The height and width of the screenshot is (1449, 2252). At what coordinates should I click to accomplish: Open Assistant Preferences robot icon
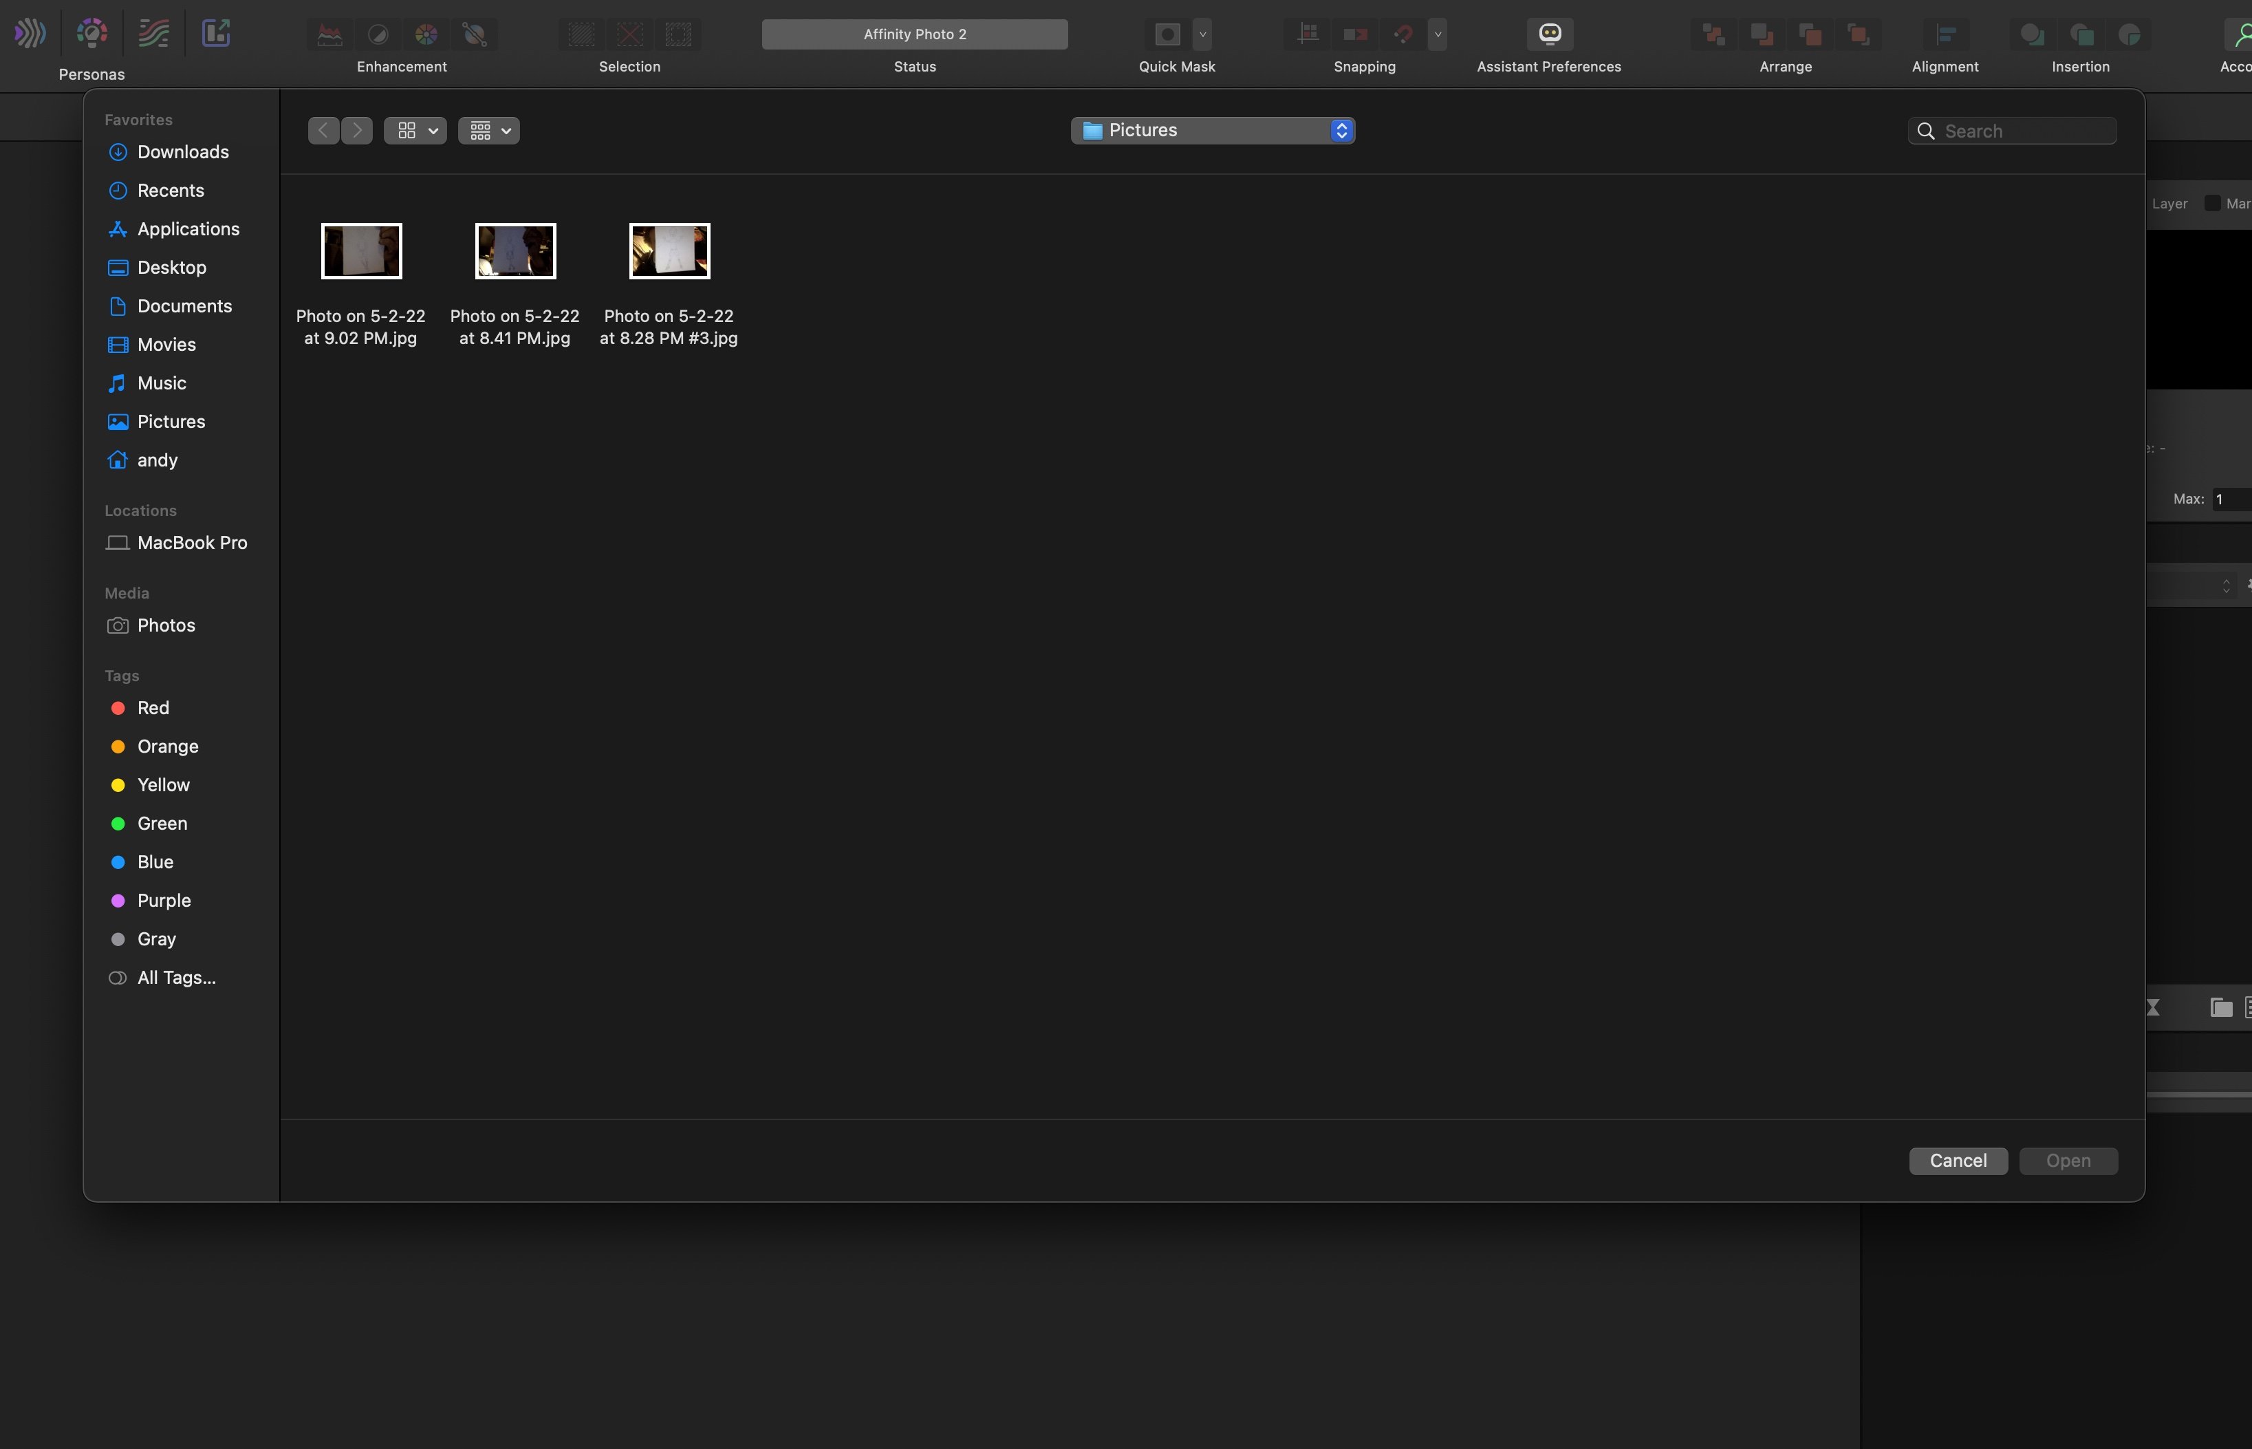pyautogui.click(x=1549, y=34)
